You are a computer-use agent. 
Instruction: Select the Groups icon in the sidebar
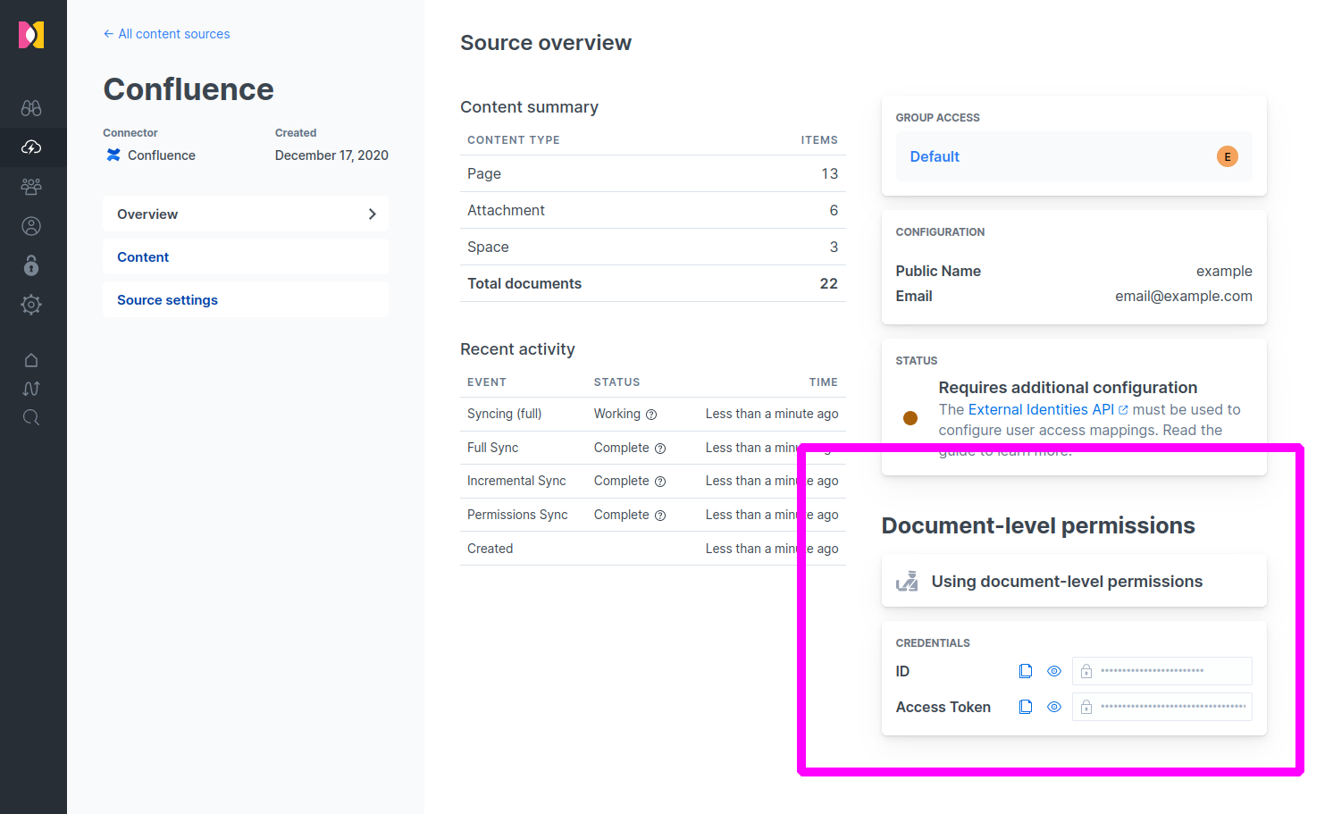32,186
